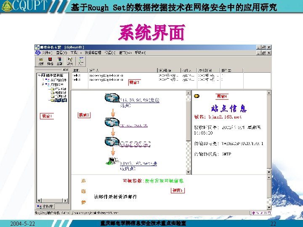Select the last toolbar icon with blue marks

tap(81, 61)
